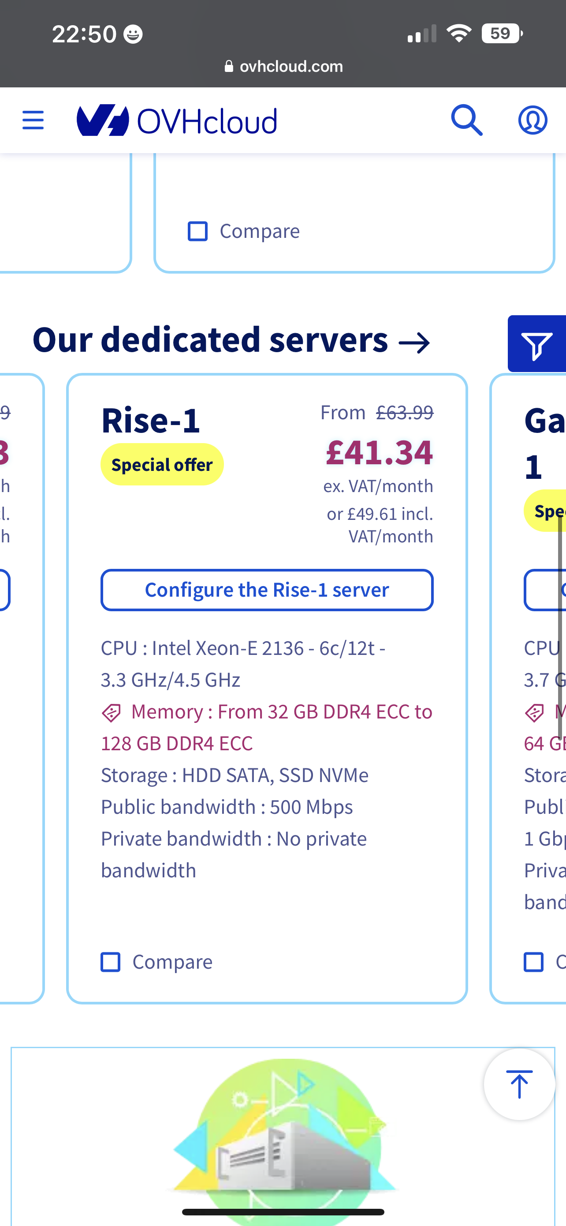Image resolution: width=566 pixels, height=1226 pixels.
Task: Tap the scroll-to-top arrow button
Action: (x=519, y=1084)
